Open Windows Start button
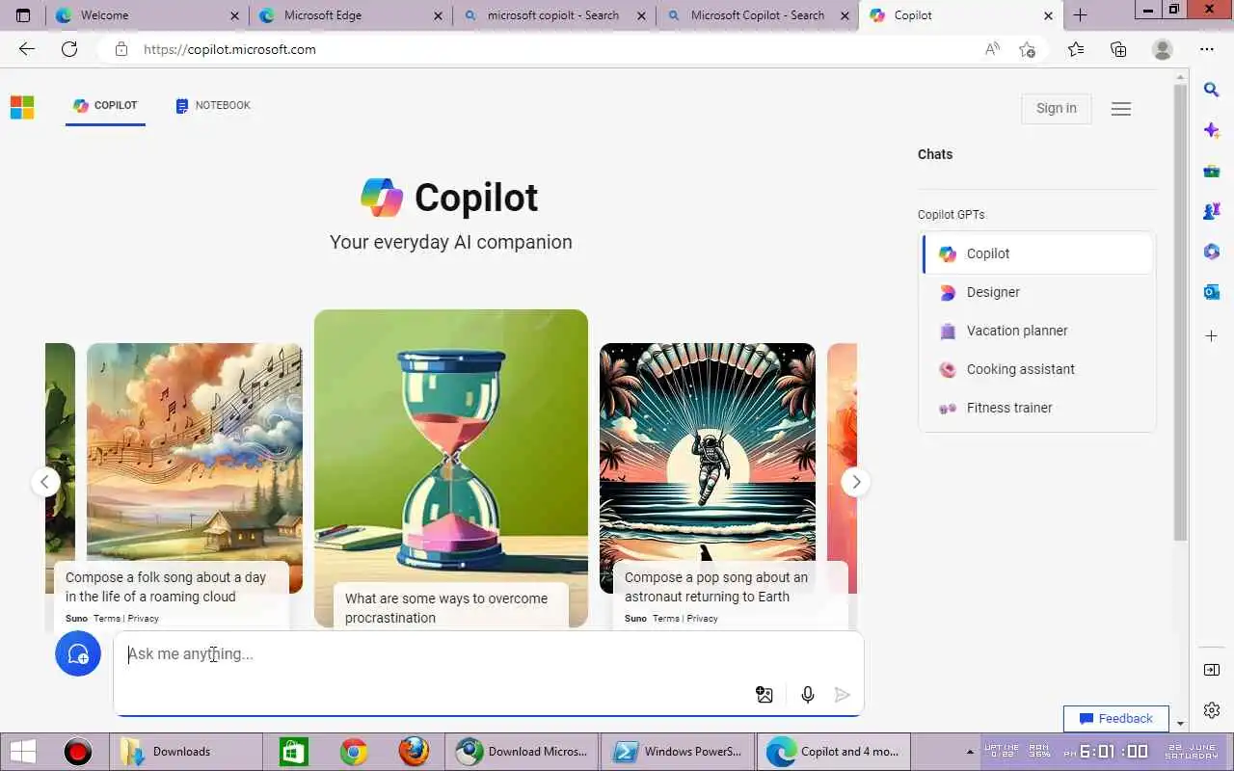 pyautogui.click(x=23, y=752)
